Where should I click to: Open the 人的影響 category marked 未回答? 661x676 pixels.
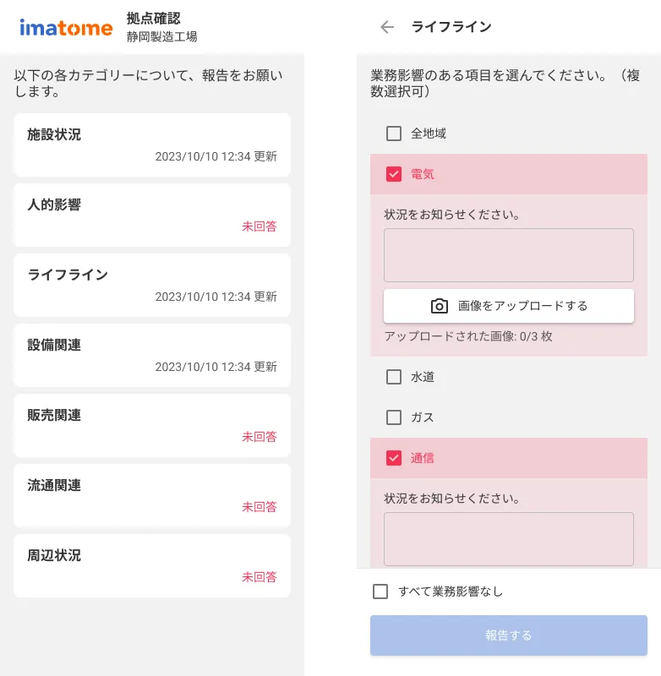[152, 215]
